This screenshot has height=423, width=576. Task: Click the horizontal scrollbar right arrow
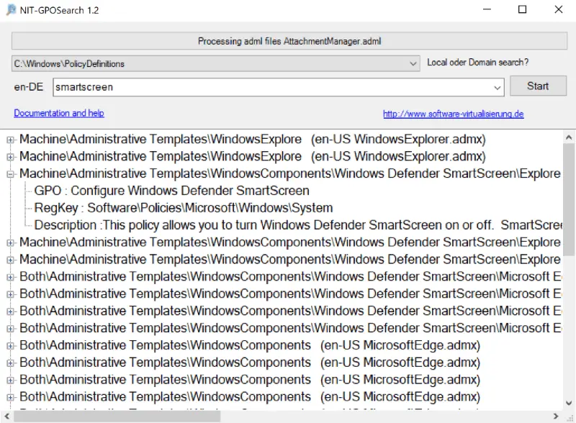[x=556, y=417]
